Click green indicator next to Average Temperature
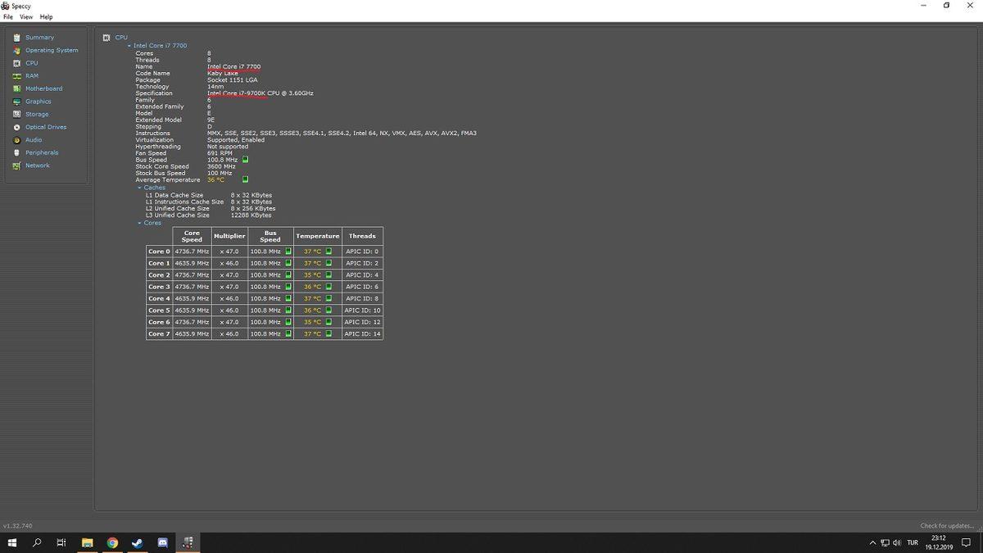This screenshot has width=983, height=553. click(x=245, y=179)
